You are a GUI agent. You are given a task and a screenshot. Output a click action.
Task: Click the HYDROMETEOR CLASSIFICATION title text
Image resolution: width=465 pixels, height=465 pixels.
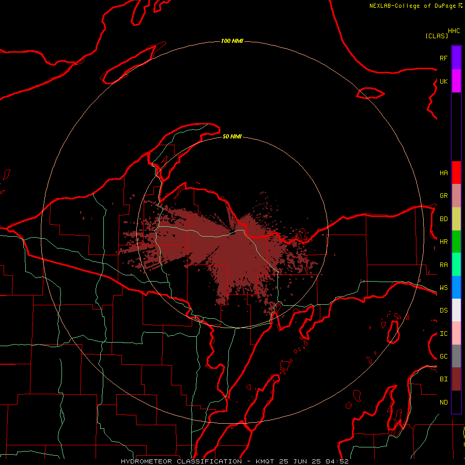(x=181, y=461)
